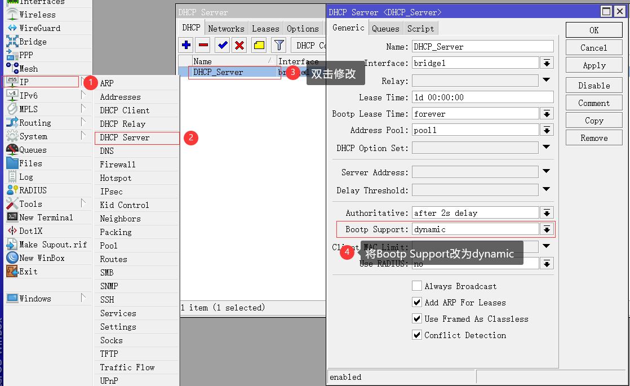This screenshot has height=386, width=630.
Task: Expand the Bootp Support dropdown
Action: click(x=545, y=229)
